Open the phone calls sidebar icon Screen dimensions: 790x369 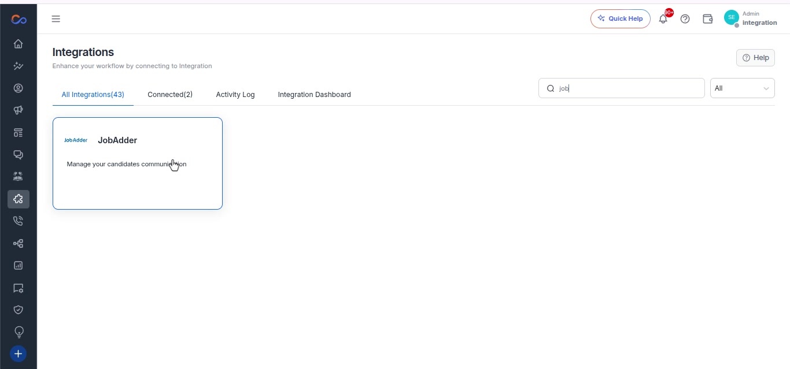[x=18, y=221]
